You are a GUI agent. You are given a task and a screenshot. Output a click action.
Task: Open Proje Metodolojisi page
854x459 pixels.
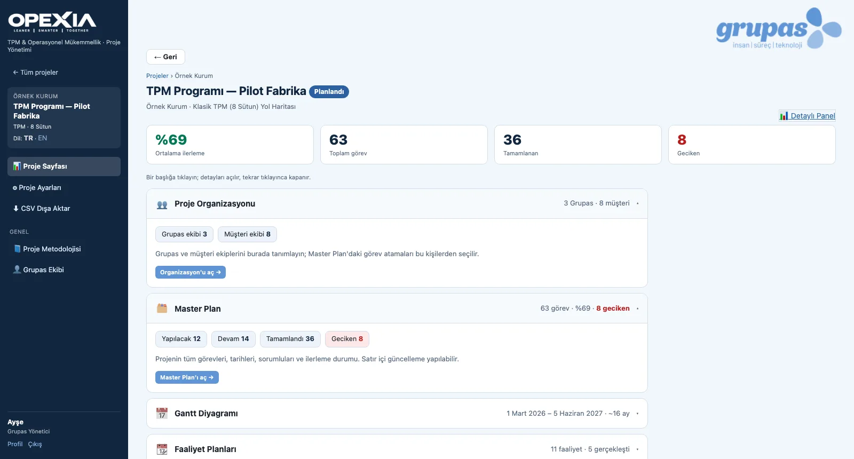coord(64,249)
